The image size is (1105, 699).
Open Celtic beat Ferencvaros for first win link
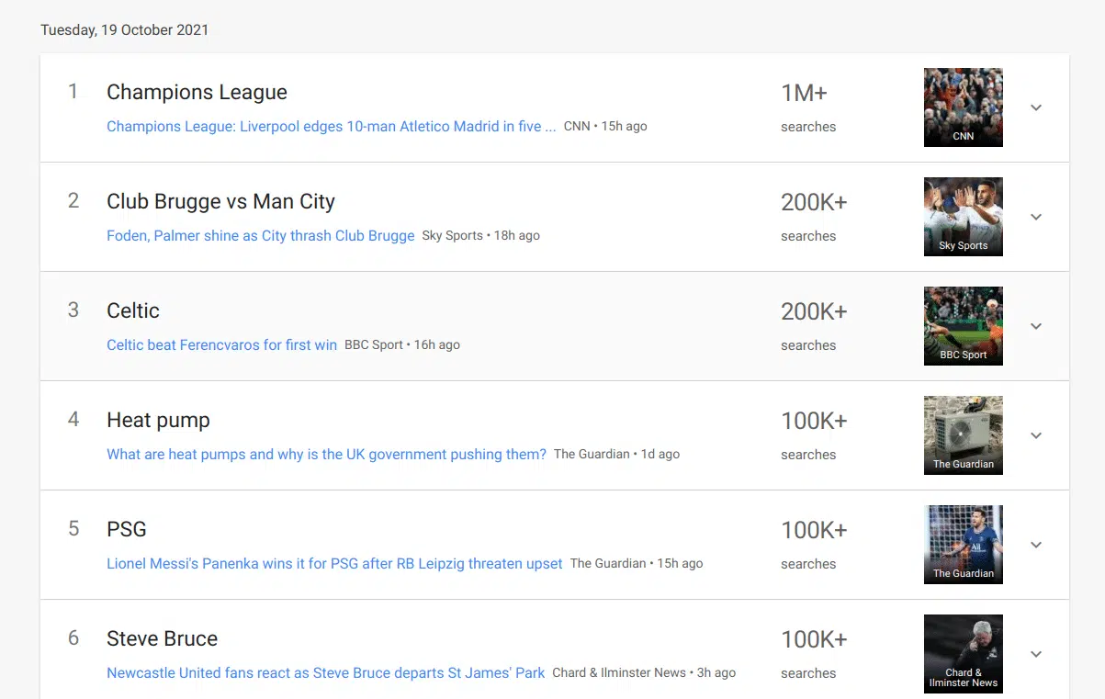(222, 345)
